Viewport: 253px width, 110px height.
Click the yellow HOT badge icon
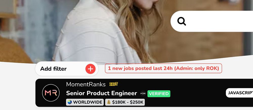[114, 84]
